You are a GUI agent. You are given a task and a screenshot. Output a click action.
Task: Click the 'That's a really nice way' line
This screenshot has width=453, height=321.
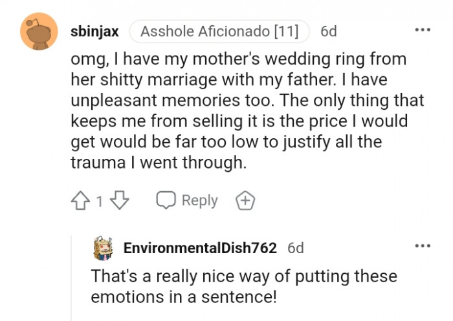pos(243,276)
